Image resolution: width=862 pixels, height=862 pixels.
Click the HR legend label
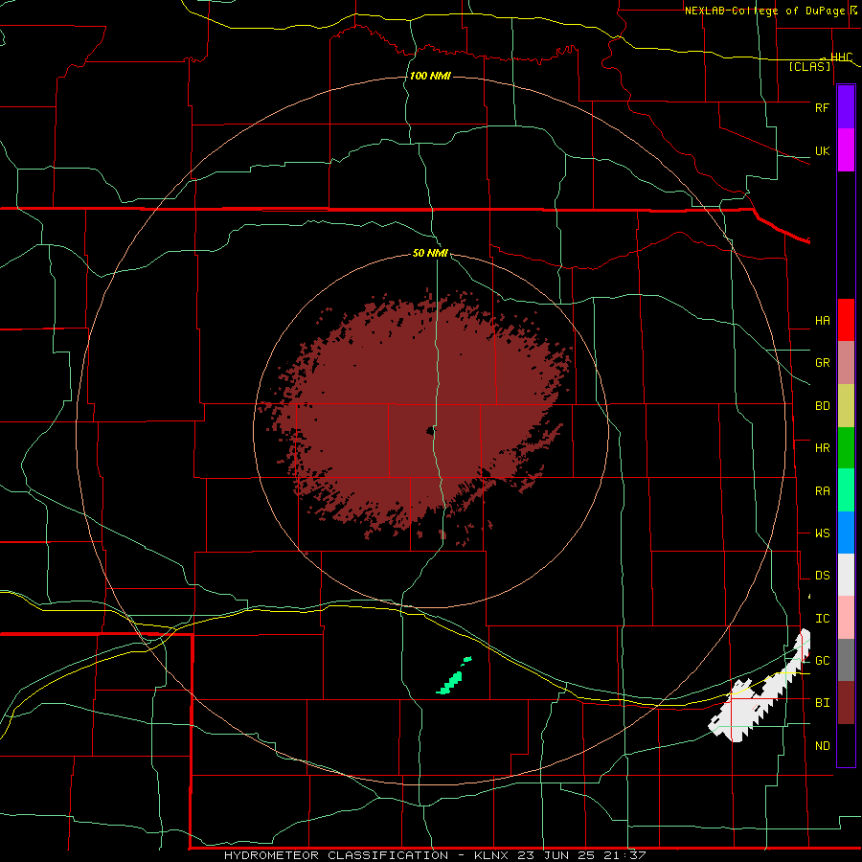click(x=822, y=448)
